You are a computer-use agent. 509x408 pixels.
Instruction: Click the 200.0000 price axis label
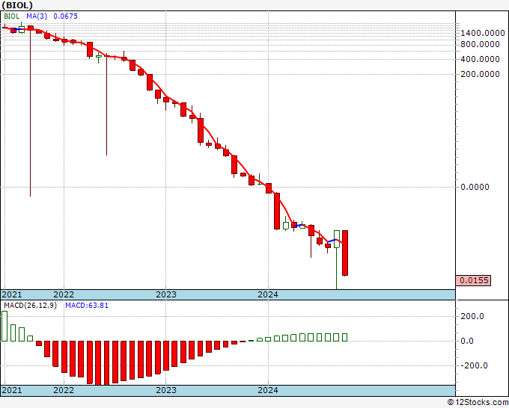point(480,74)
